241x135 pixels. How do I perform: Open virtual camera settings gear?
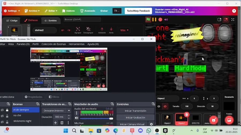click(x=151, y=124)
